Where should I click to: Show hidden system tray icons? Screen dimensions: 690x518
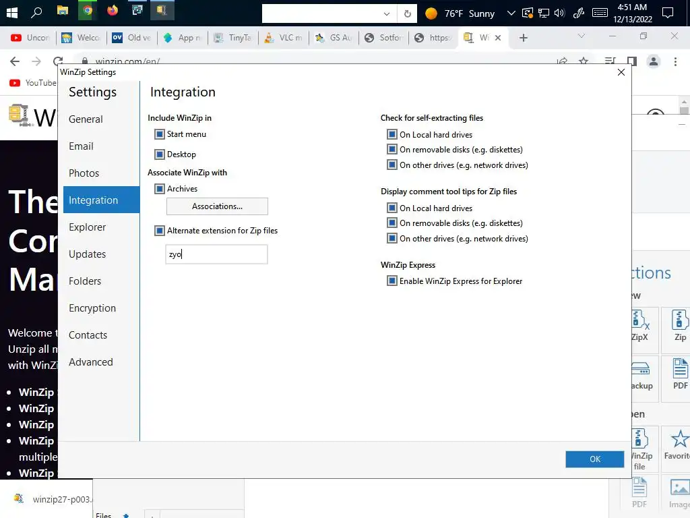point(511,13)
